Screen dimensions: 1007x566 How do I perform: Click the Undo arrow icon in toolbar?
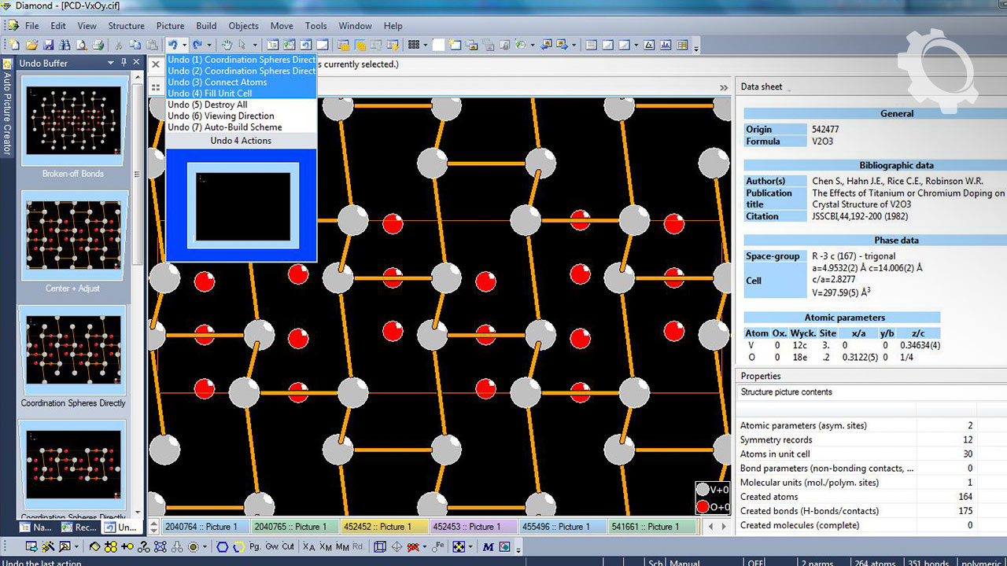(173, 45)
